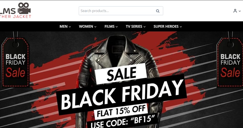Open the SUPER HEROES navigation menu
Viewport: 243px width, 128px height.
point(166,26)
